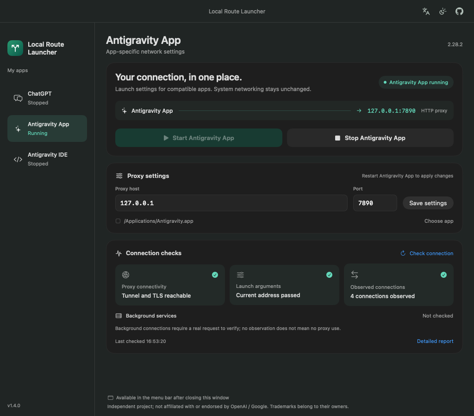474x416 pixels.
Task: Click the green check on Observed connections
Action: pyautogui.click(x=443, y=275)
